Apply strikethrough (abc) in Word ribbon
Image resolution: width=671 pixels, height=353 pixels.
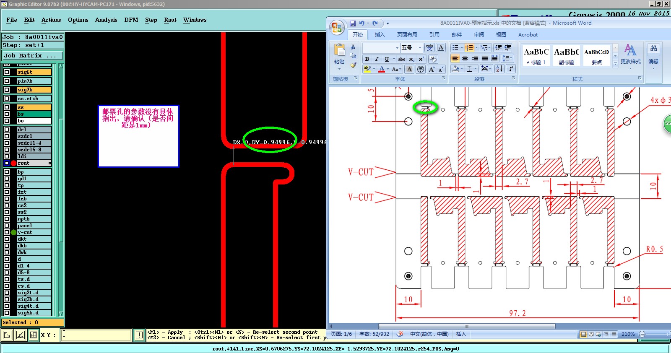(x=401, y=59)
